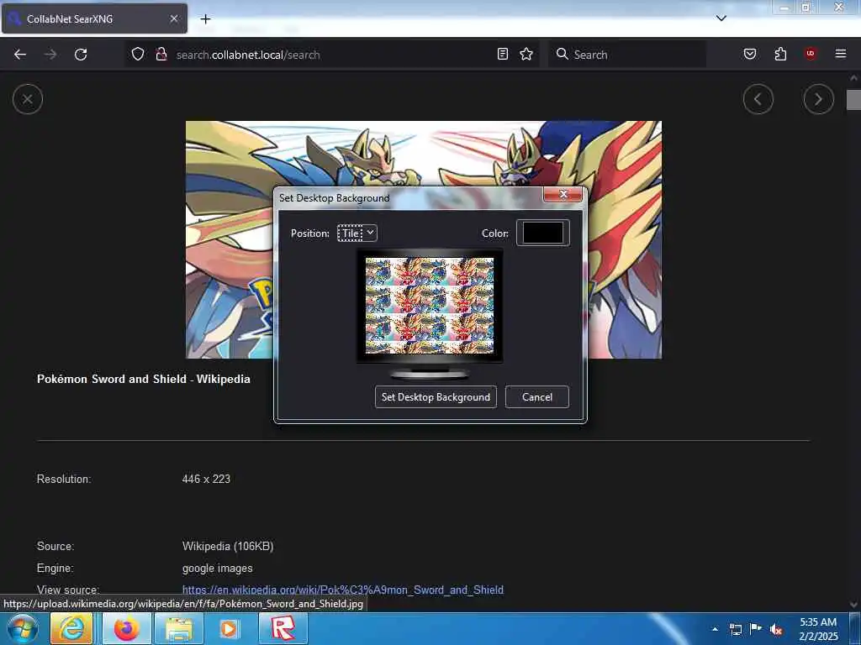The image size is (861, 645).
Task: Open the Pocket save icon
Action: click(x=750, y=55)
